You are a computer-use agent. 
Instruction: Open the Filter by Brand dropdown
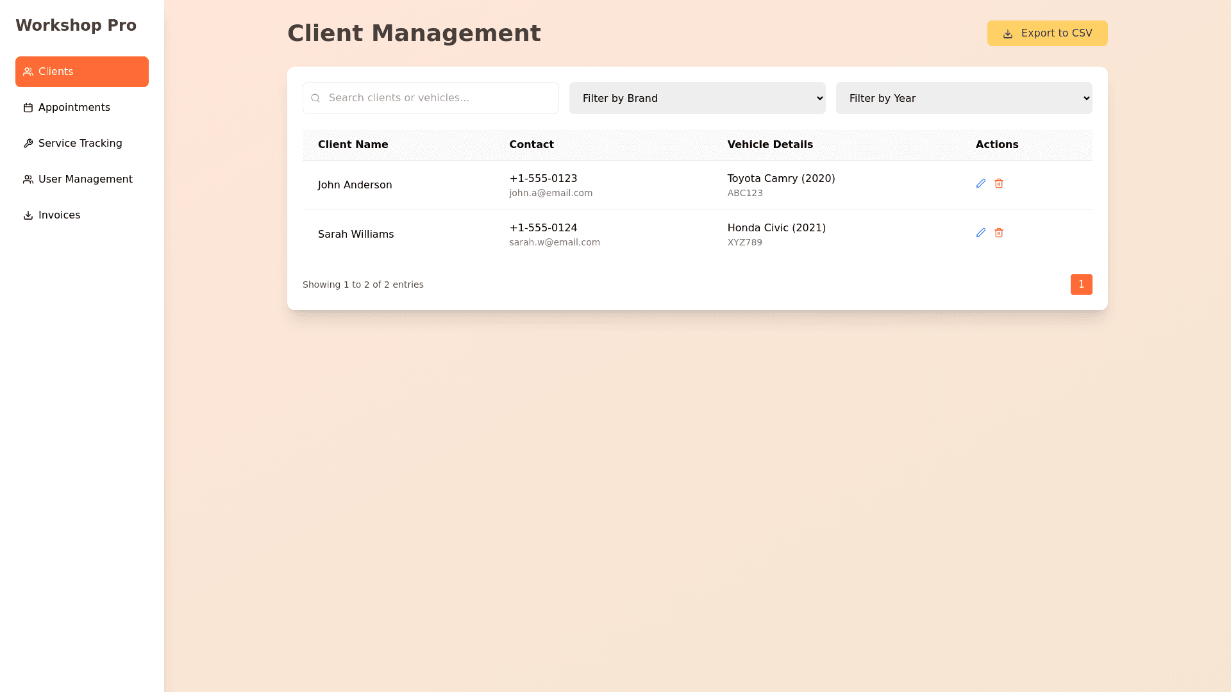pyautogui.click(x=697, y=98)
